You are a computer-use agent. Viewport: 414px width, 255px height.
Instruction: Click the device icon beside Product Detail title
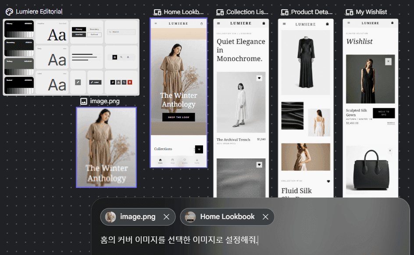(285, 12)
